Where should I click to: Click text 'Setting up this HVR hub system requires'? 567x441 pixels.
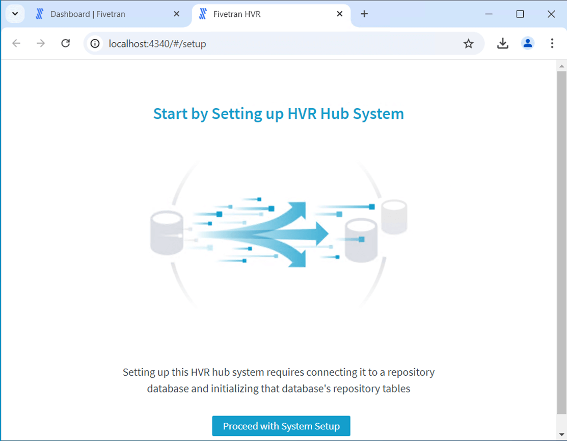[214, 372]
